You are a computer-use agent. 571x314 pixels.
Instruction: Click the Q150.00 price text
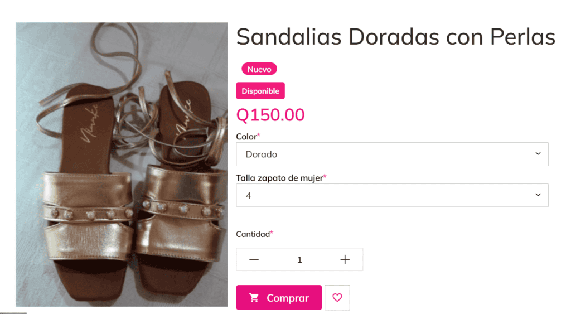click(270, 115)
